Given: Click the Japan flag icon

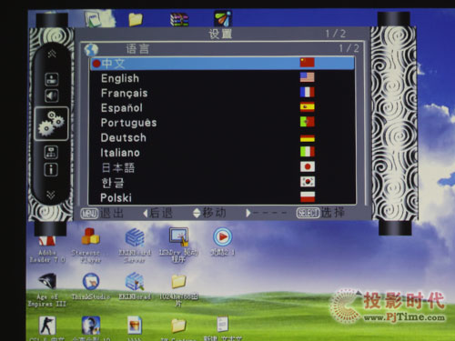Looking at the screenshot, I should pos(308,166).
